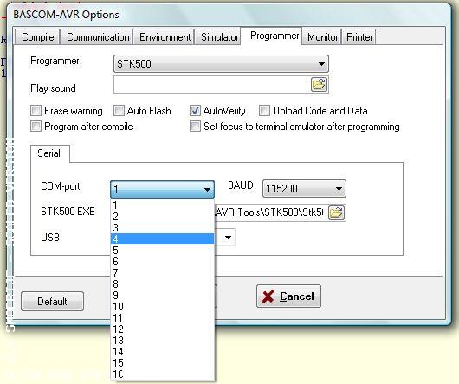The height and width of the screenshot is (384, 459).
Task: Select COM-port 8 from list
Action: (x=163, y=283)
